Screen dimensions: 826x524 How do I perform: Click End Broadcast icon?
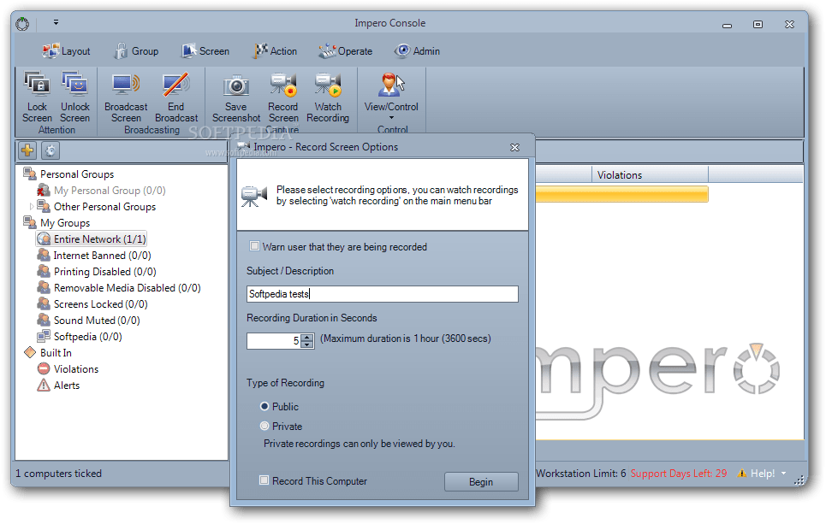click(176, 84)
